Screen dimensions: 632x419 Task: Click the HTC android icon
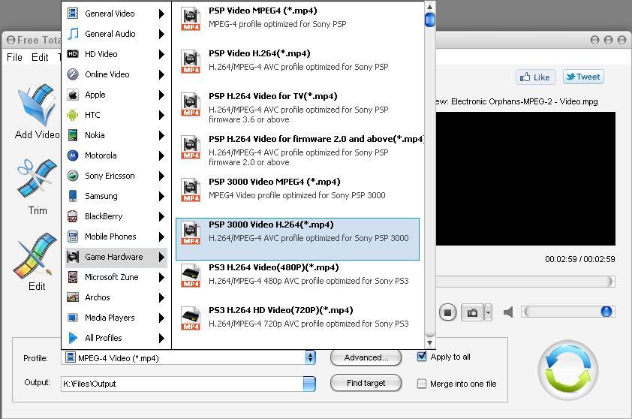point(73,115)
